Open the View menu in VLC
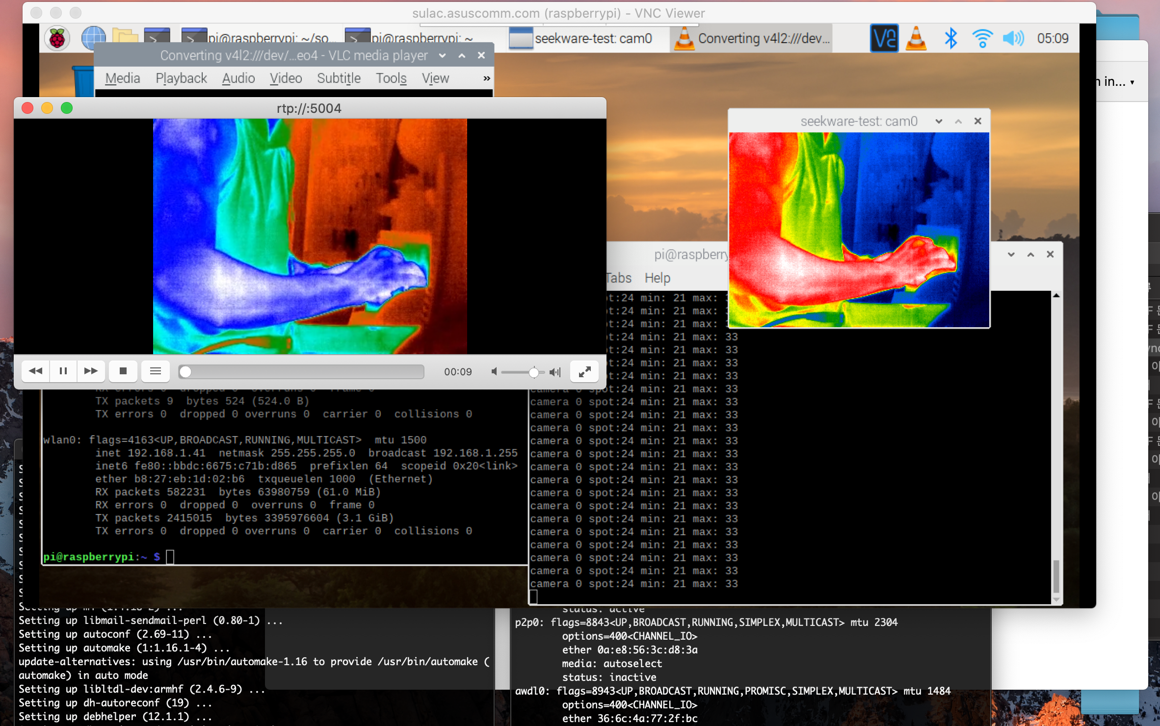This screenshot has height=726, width=1160. pyautogui.click(x=435, y=78)
